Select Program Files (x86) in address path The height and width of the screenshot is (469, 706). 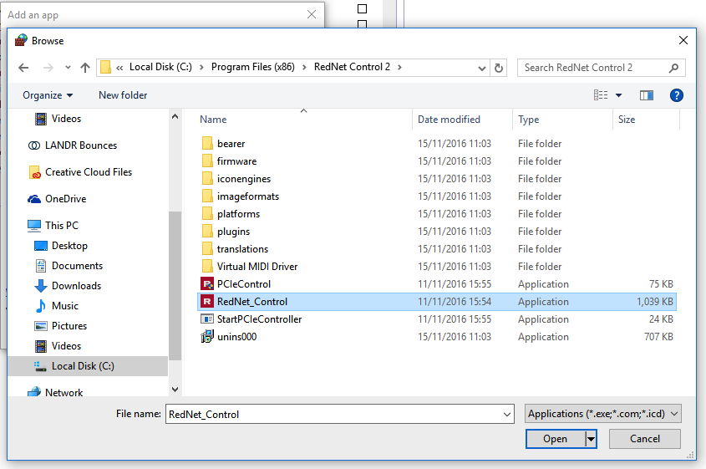tap(253, 67)
